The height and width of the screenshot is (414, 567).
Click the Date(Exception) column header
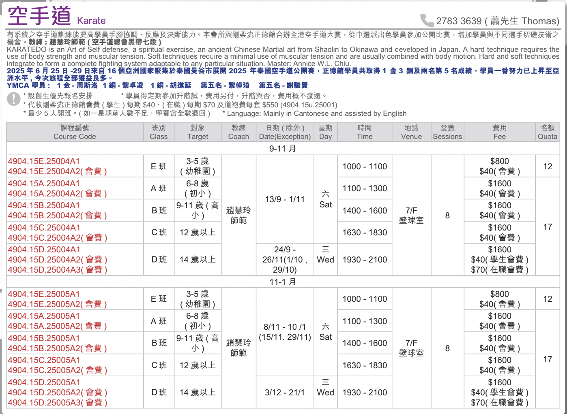pos(285,132)
